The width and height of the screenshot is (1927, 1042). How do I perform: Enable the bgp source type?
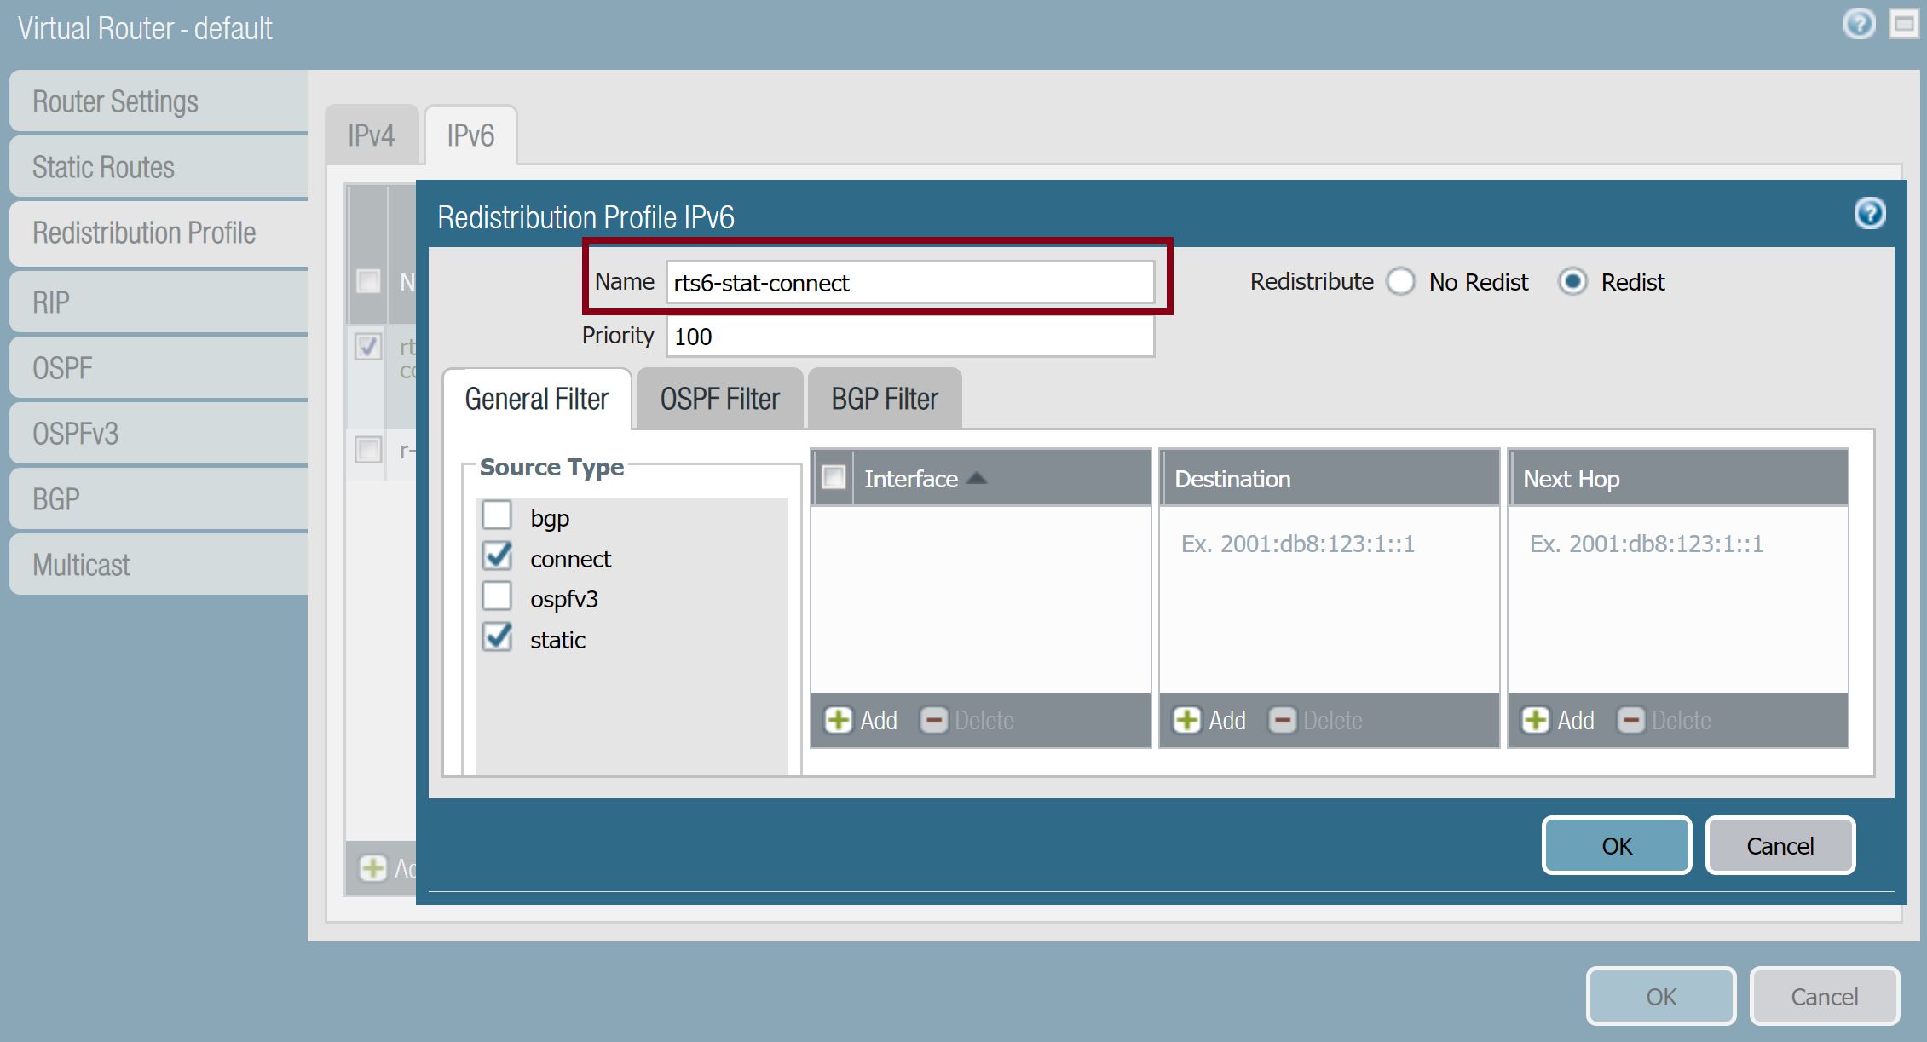pyautogui.click(x=498, y=515)
